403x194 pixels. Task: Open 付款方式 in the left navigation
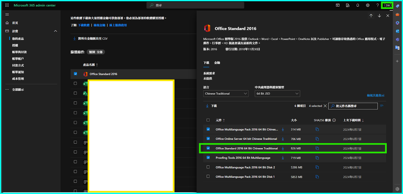18,65
